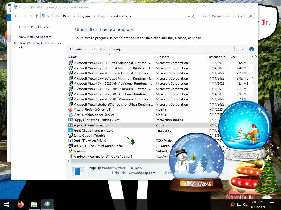Click the Irepacks.ru publisher cell

click(x=163, y=130)
